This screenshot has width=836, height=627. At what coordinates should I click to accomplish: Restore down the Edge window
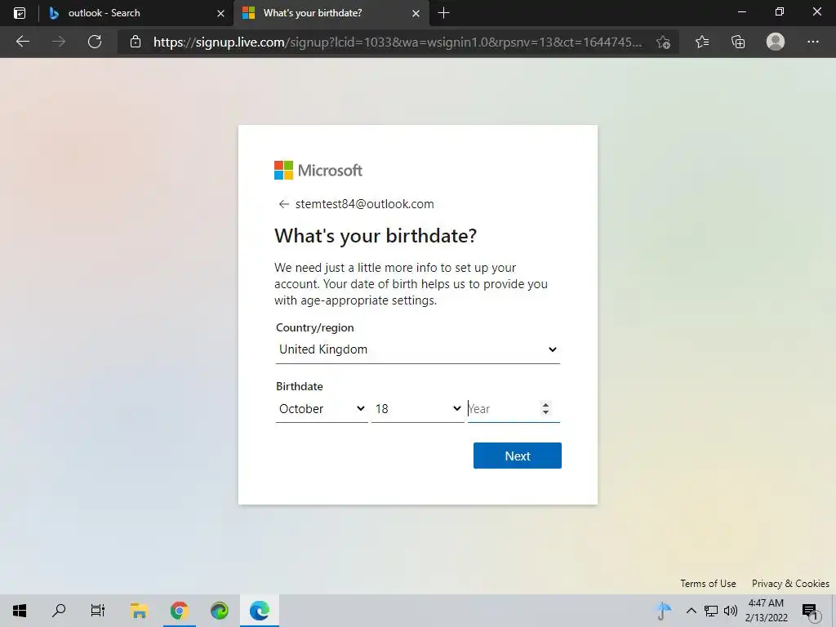pos(780,12)
